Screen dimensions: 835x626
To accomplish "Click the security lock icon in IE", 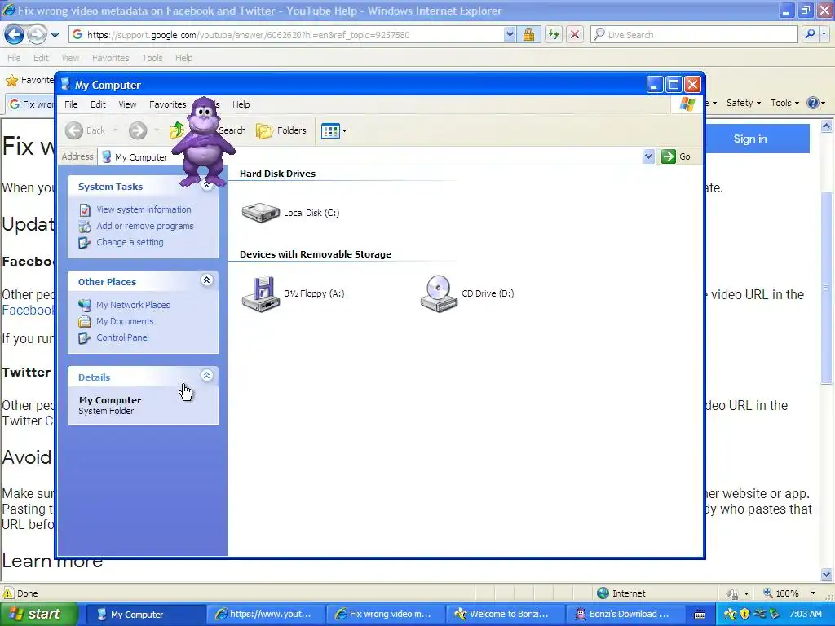I will tap(528, 35).
